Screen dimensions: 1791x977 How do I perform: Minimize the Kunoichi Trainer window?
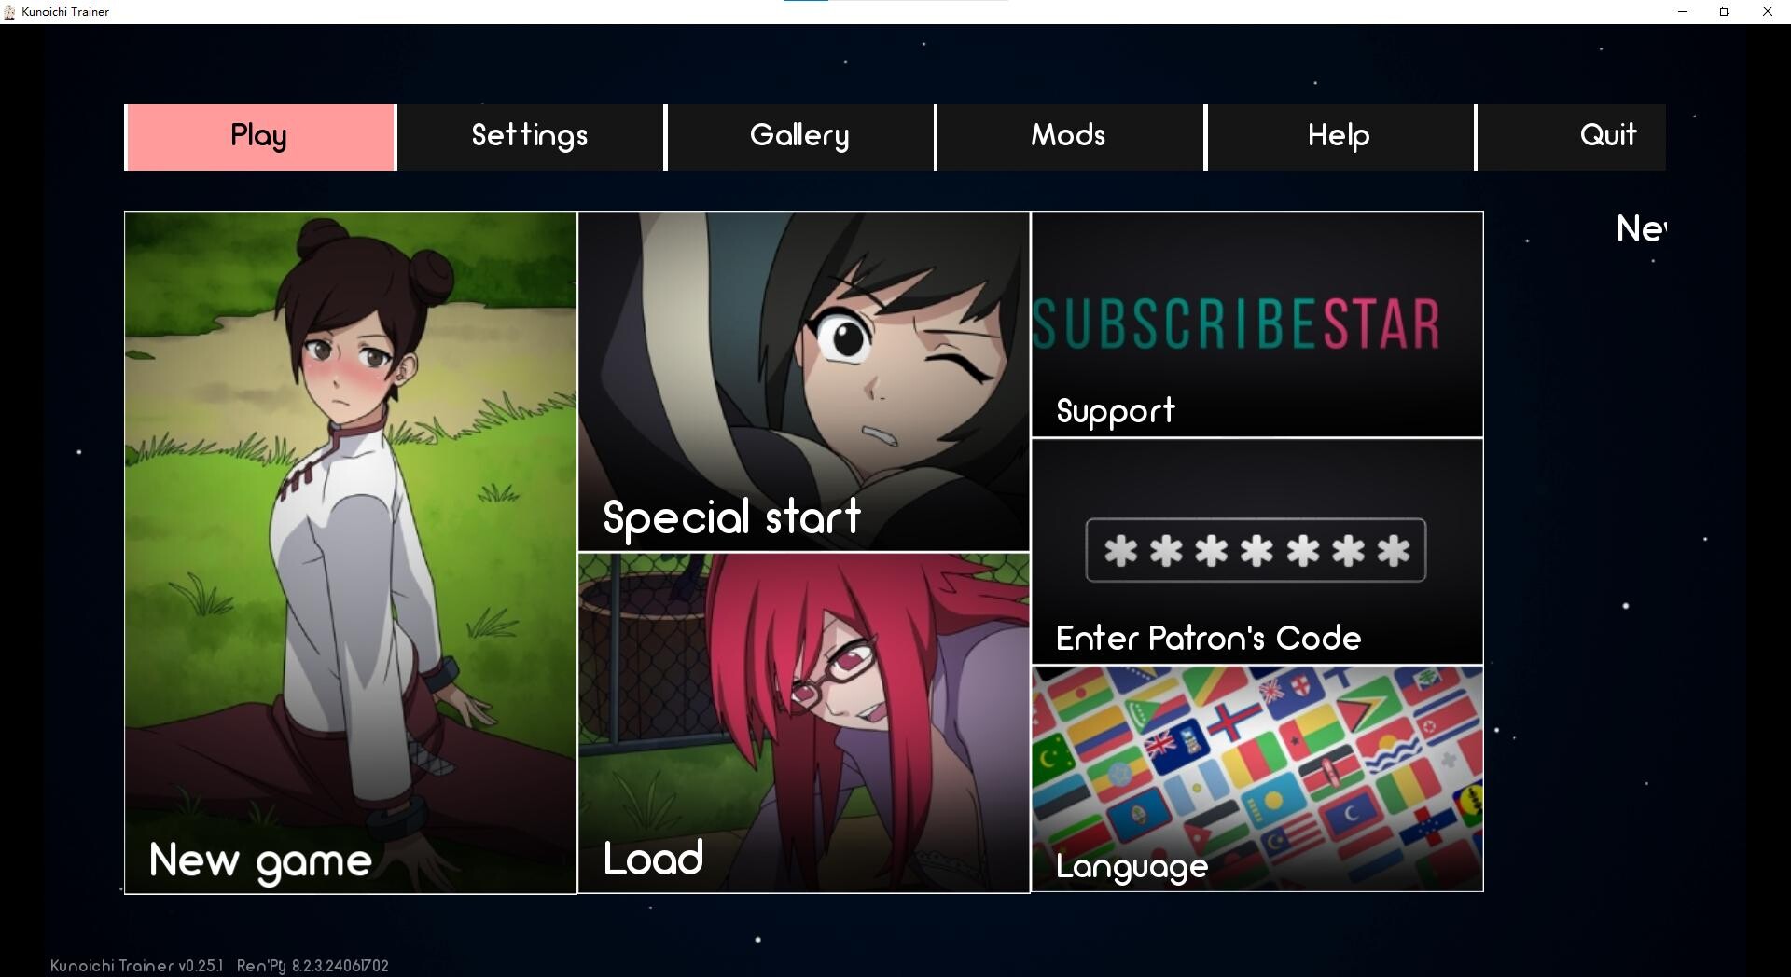pos(1683,11)
